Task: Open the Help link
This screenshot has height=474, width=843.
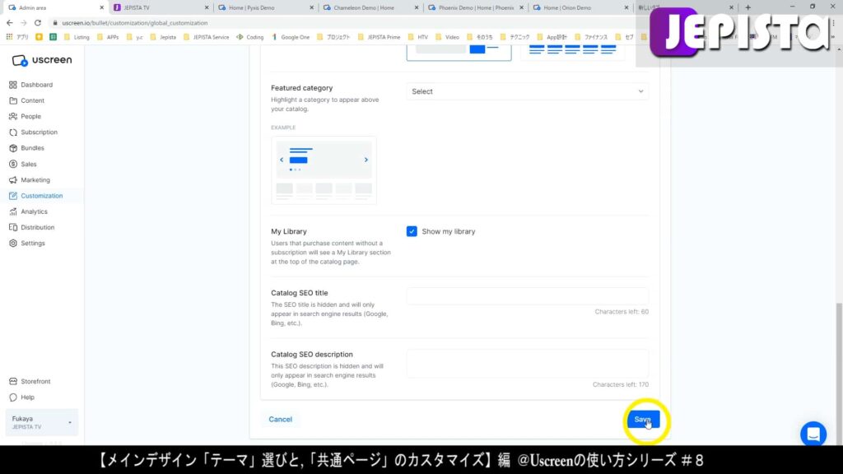Action: 27,397
